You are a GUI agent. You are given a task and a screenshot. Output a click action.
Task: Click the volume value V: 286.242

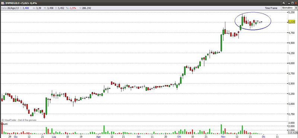[x=85, y=8]
